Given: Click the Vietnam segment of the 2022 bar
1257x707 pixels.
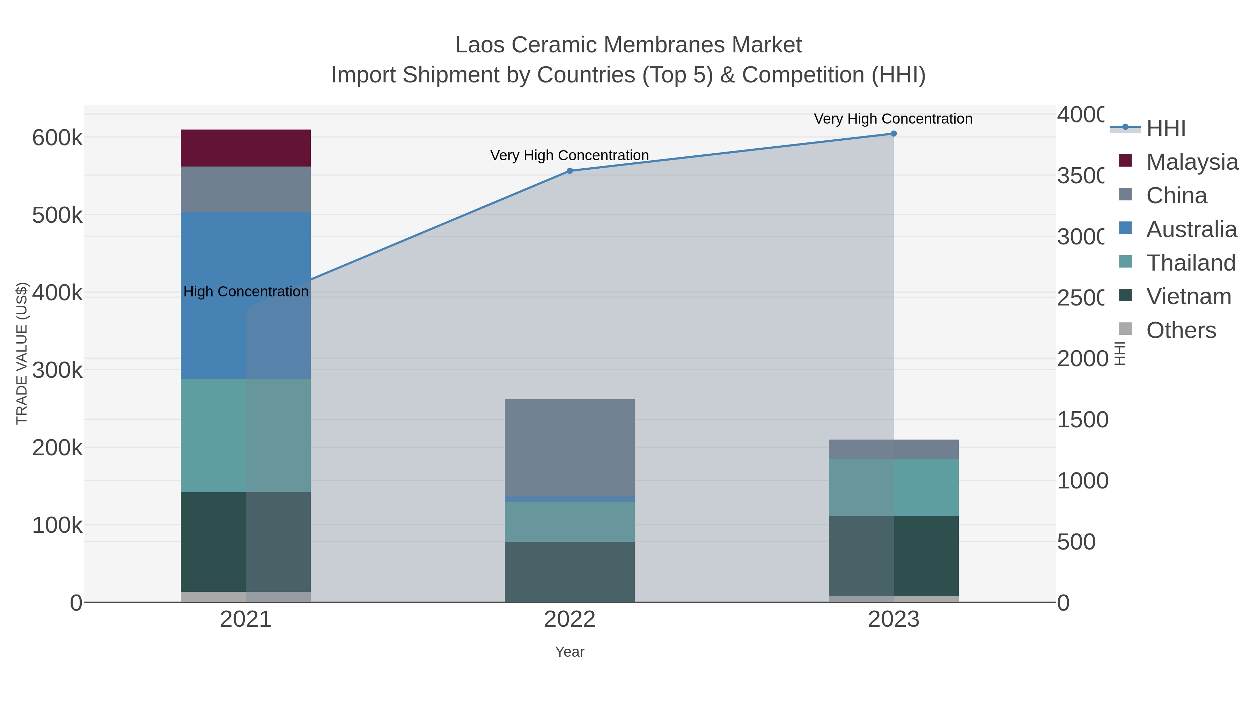Looking at the screenshot, I should click(x=569, y=572).
